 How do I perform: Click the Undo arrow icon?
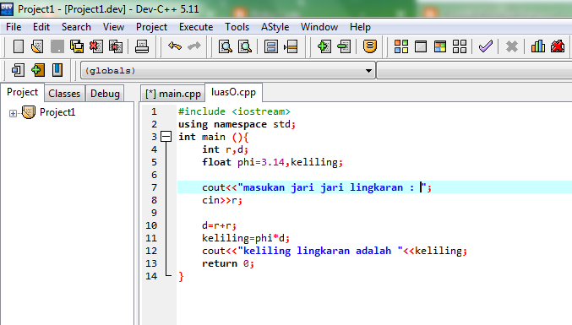click(x=175, y=46)
